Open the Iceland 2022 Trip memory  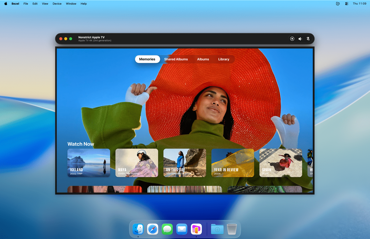point(89,163)
